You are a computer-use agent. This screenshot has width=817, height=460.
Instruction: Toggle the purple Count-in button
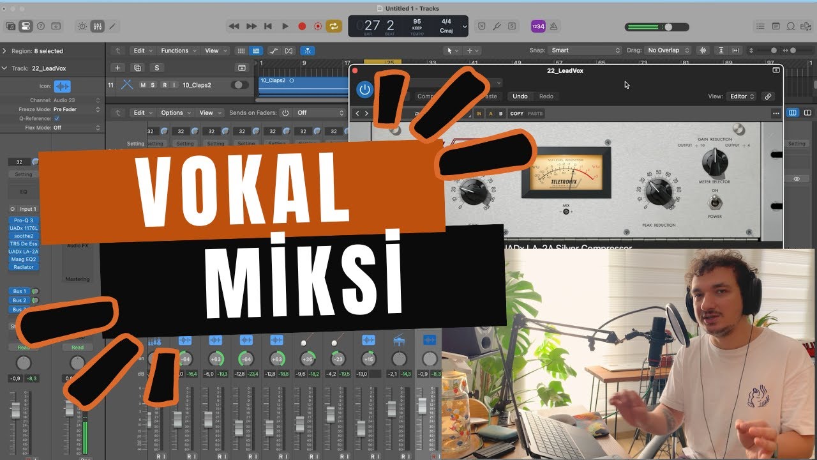point(538,26)
